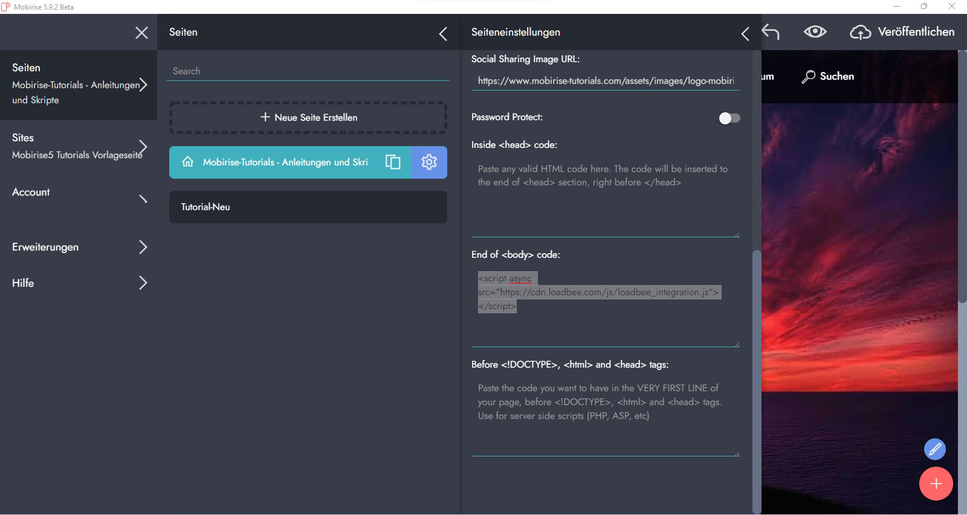967x515 pixels.
Task: Click Veröffentlichen to publish the site
Action: point(902,32)
